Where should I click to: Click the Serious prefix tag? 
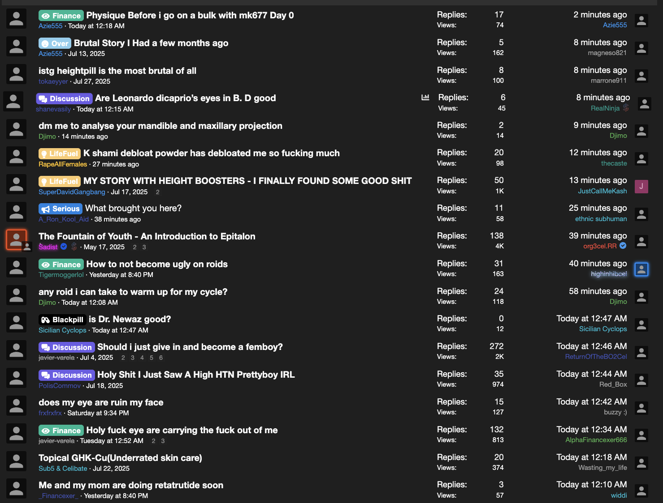61,209
